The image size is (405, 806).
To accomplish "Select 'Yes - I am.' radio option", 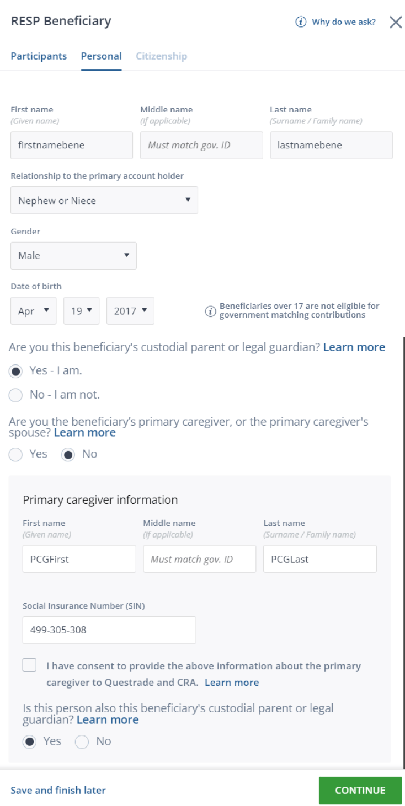I will pyautogui.click(x=16, y=371).
